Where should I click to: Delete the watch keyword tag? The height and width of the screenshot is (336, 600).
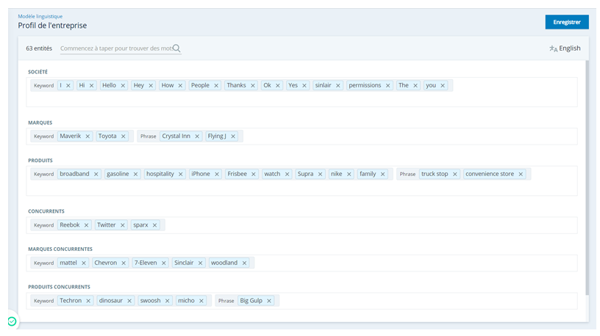tap(287, 174)
